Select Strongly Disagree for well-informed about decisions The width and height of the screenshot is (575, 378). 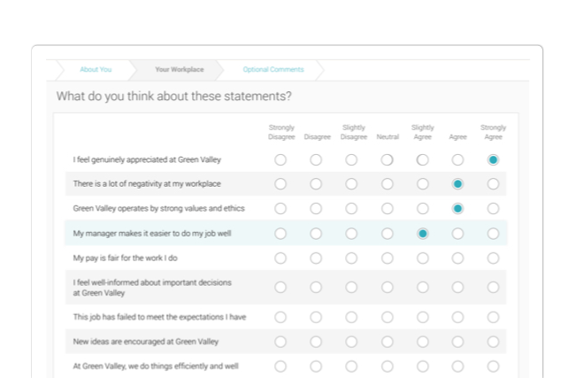[x=280, y=287]
